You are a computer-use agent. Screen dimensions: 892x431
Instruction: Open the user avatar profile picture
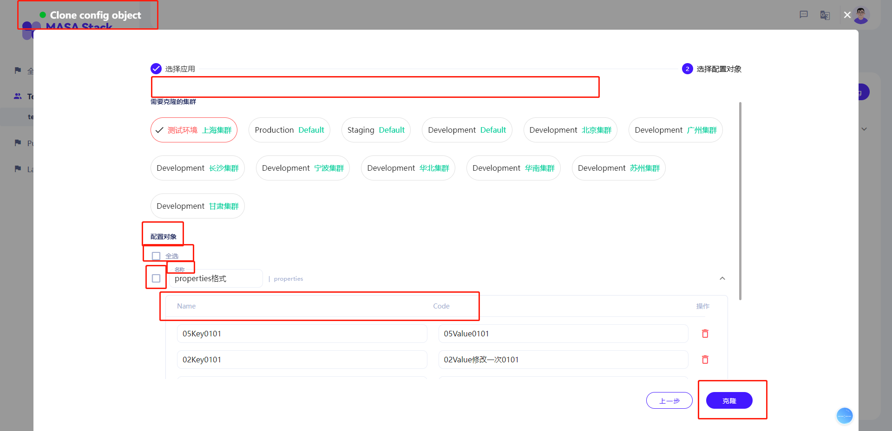861,15
